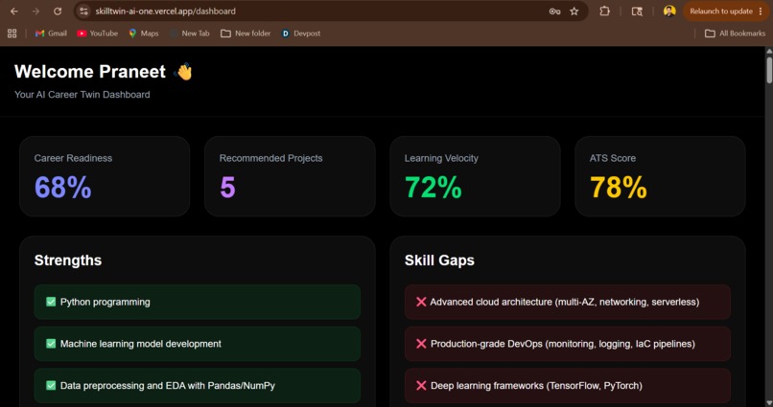This screenshot has height=407, width=773.
Task: Click the Learning Velocity 72% value
Action: point(433,188)
